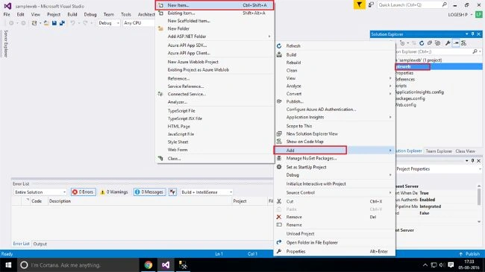
Task: Click the Build entry in context menu
Action: 334,54
